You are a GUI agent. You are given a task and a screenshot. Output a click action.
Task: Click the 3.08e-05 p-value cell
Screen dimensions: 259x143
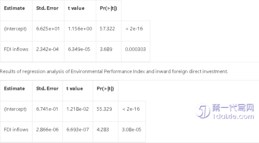click(x=132, y=130)
